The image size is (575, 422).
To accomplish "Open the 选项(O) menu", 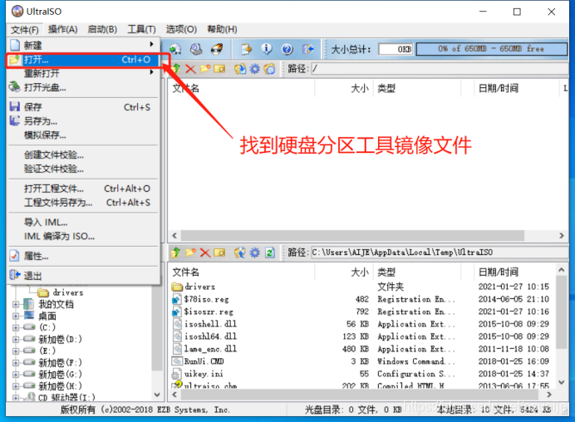I will tap(181, 29).
